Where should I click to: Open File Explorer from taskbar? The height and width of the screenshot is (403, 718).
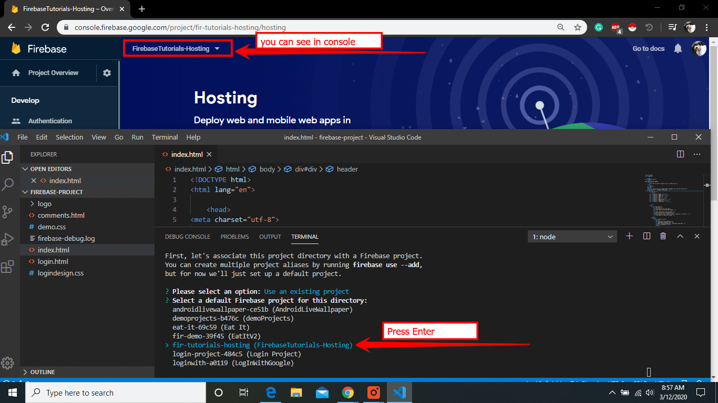coord(296,393)
